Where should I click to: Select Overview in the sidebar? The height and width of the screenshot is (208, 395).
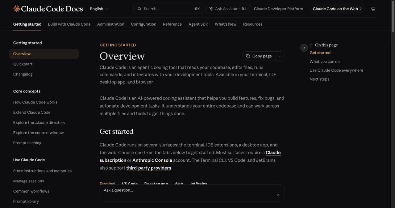click(44, 54)
